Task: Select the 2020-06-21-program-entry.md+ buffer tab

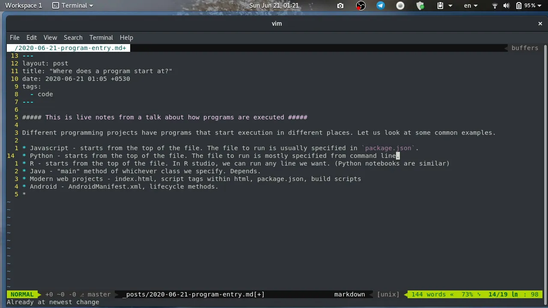Action: pos(68,48)
